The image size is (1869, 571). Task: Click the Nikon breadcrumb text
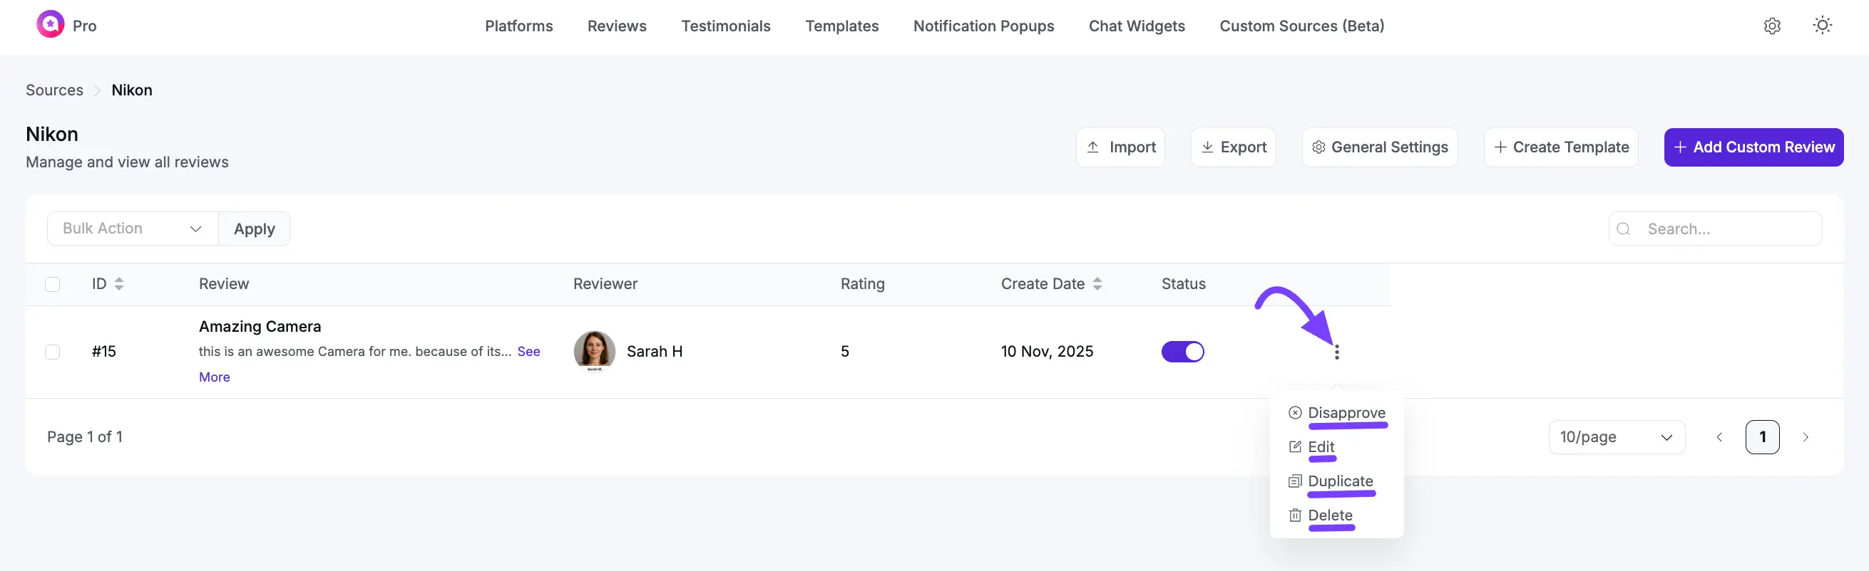(131, 90)
